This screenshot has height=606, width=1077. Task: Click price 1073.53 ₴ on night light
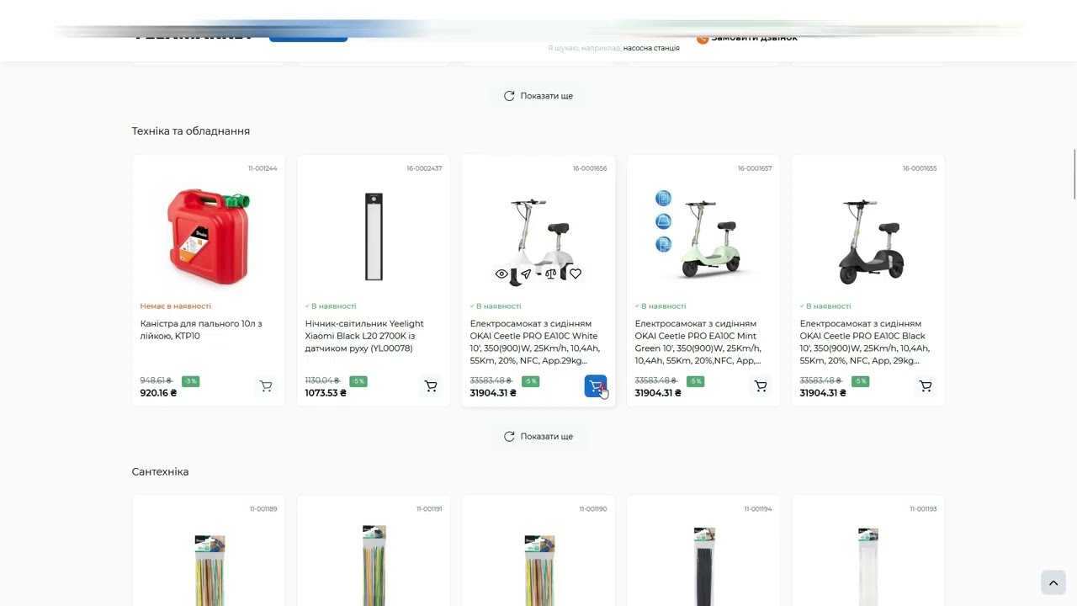click(326, 393)
